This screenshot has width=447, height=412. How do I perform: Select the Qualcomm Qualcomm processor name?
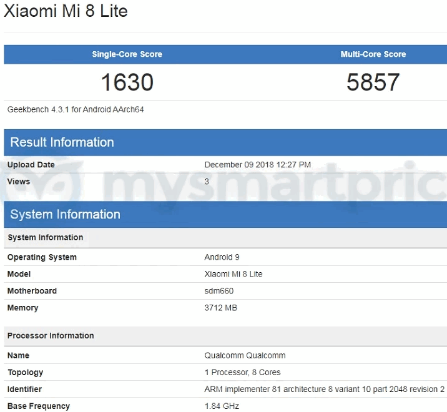[245, 355]
